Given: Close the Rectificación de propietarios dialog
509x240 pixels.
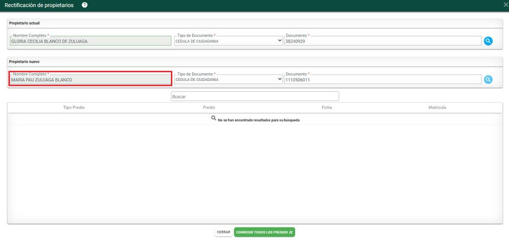Looking at the screenshot, I should pos(505,5).
